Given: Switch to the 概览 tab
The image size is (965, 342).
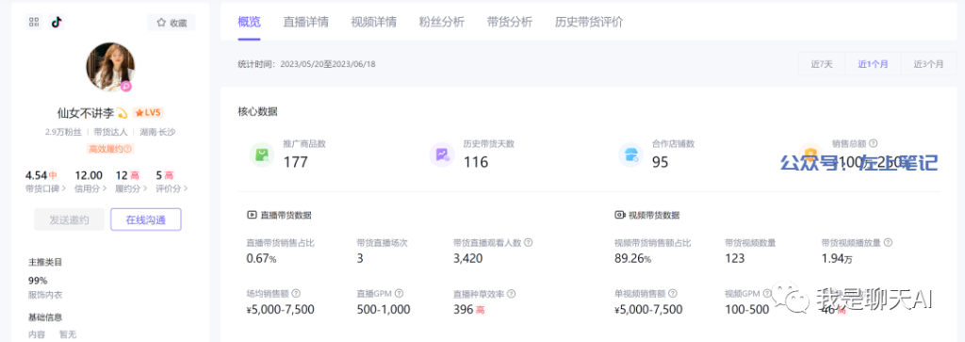Looking at the screenshot, I should pyautogui.click(x=249, y=23).
